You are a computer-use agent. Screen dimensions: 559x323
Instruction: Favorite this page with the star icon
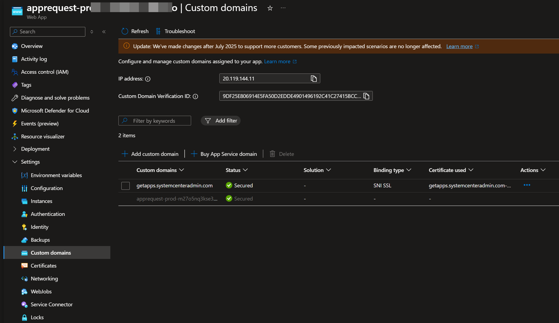[270, 8]
